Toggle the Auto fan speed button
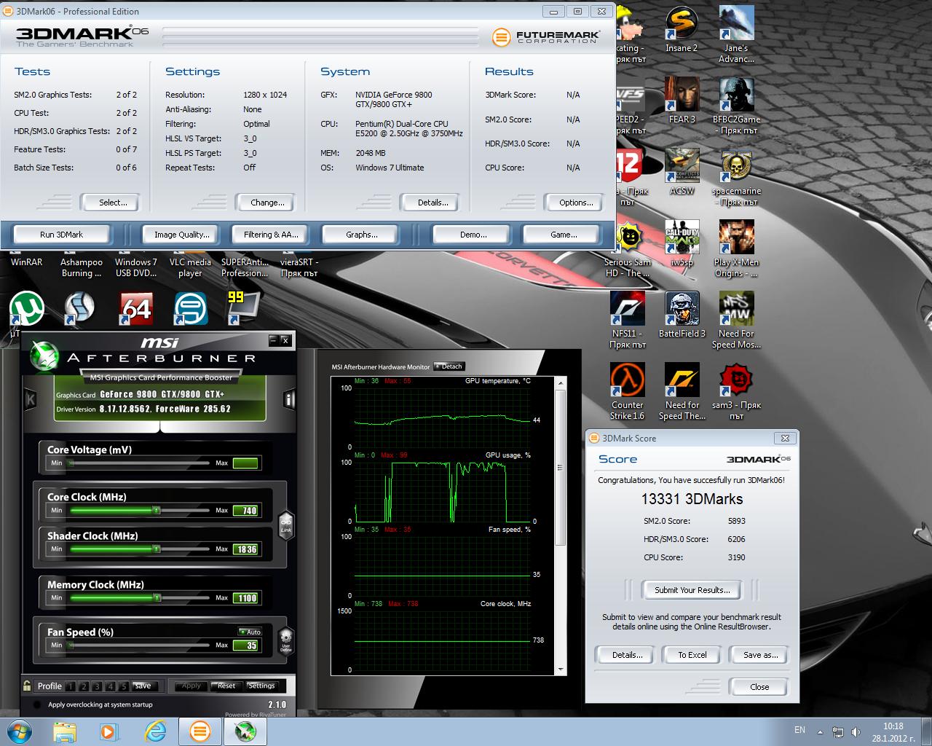The image size is (932, 746). [250, 632]
